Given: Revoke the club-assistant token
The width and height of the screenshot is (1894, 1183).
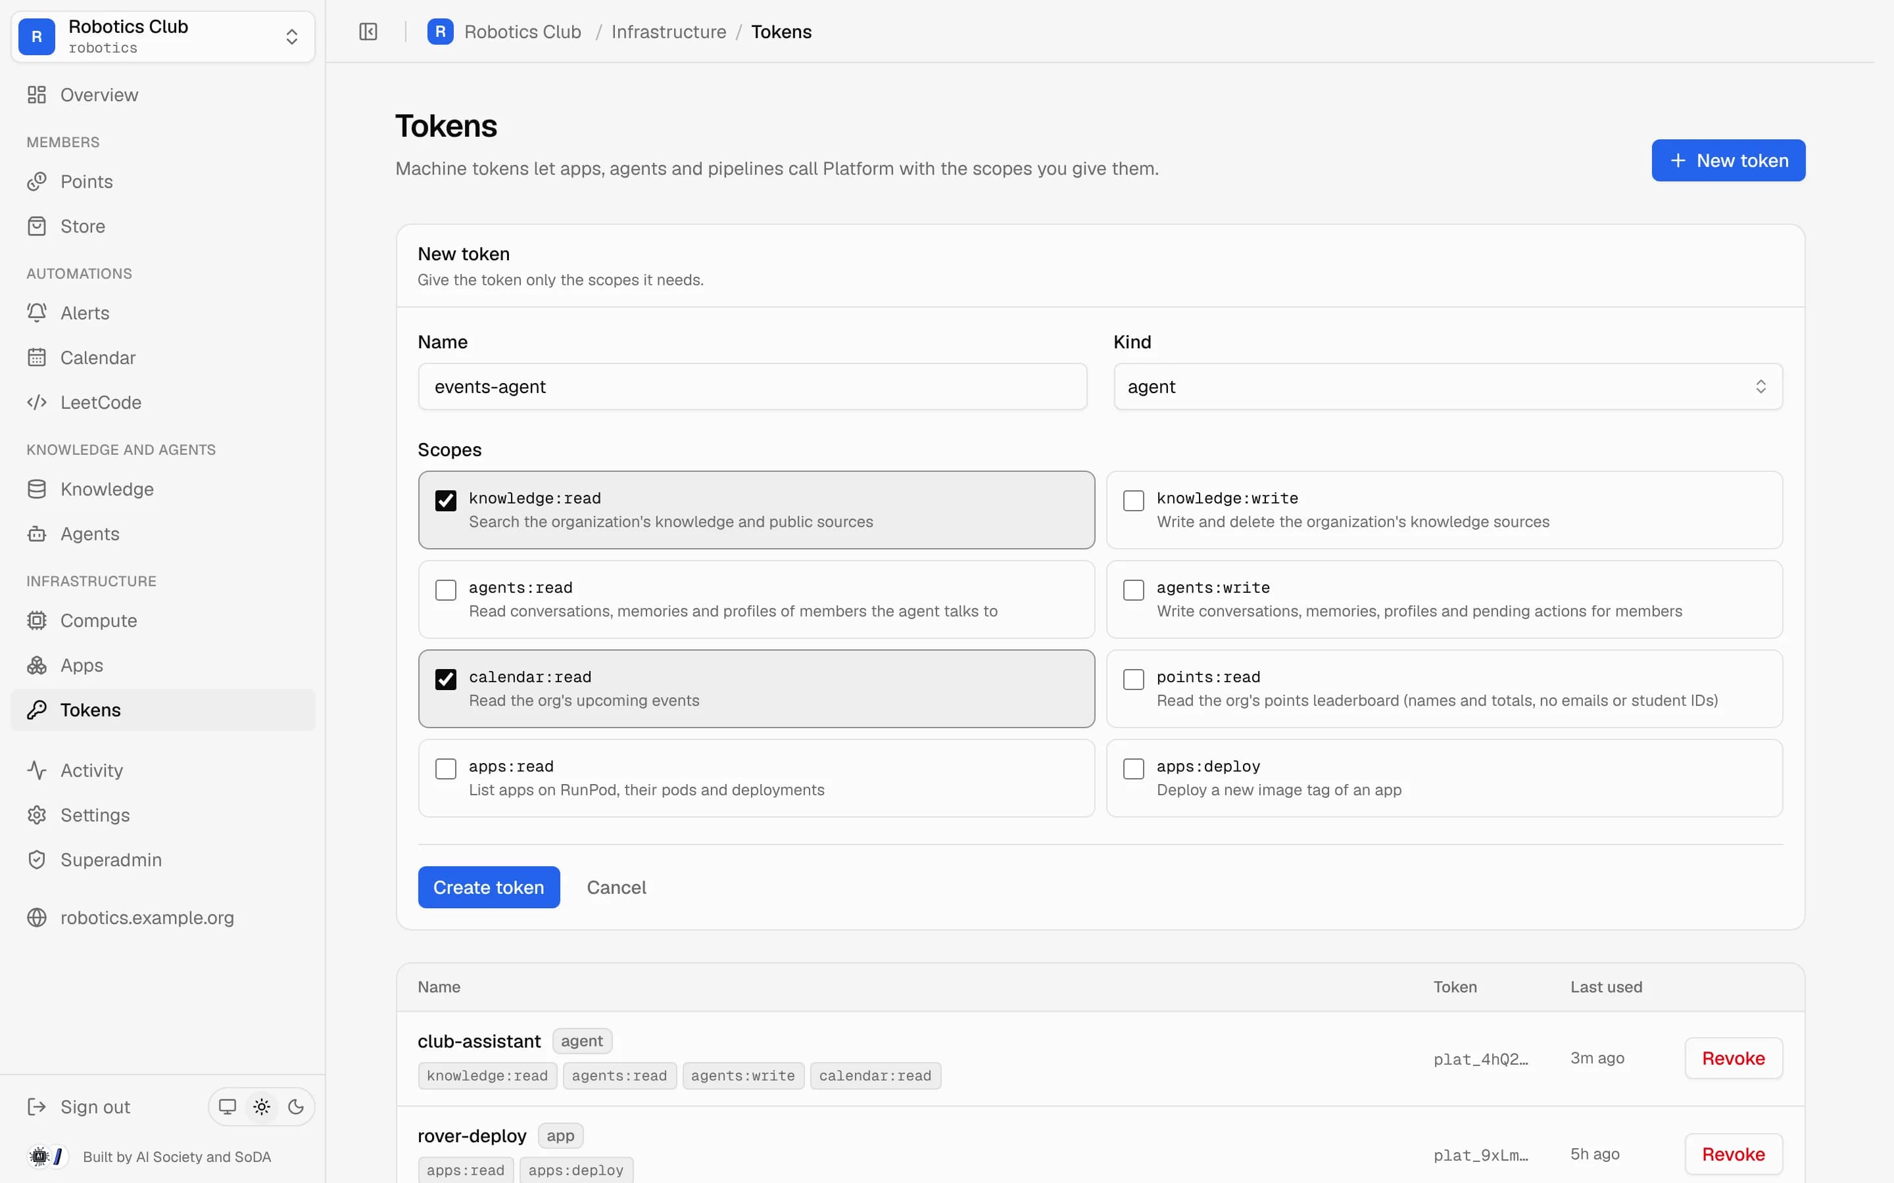Looking at the screenshot, I should (1734, 1059).
